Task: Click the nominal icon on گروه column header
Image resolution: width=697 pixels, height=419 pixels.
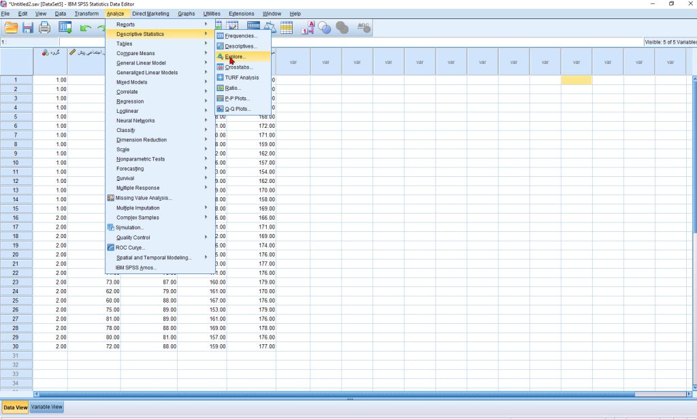Action: (x=46, y=52)
